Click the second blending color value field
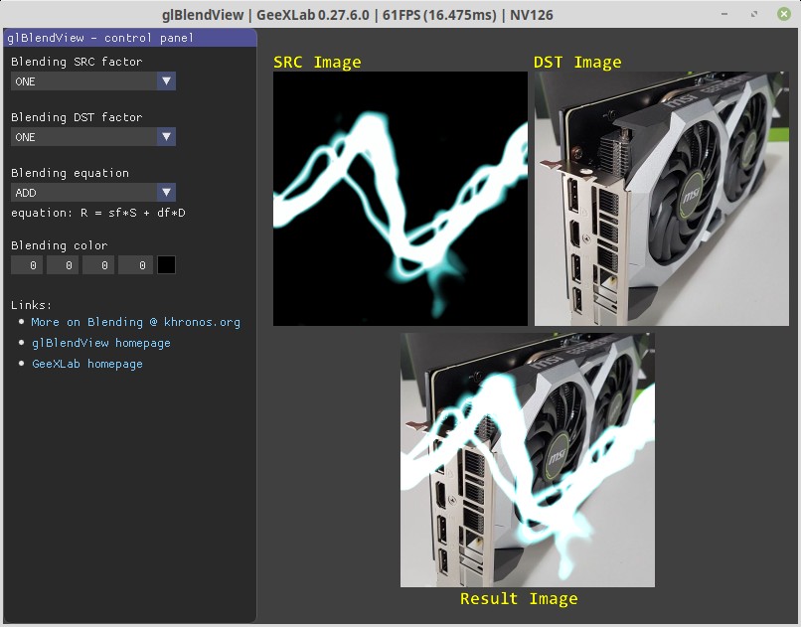 point(63,265)
